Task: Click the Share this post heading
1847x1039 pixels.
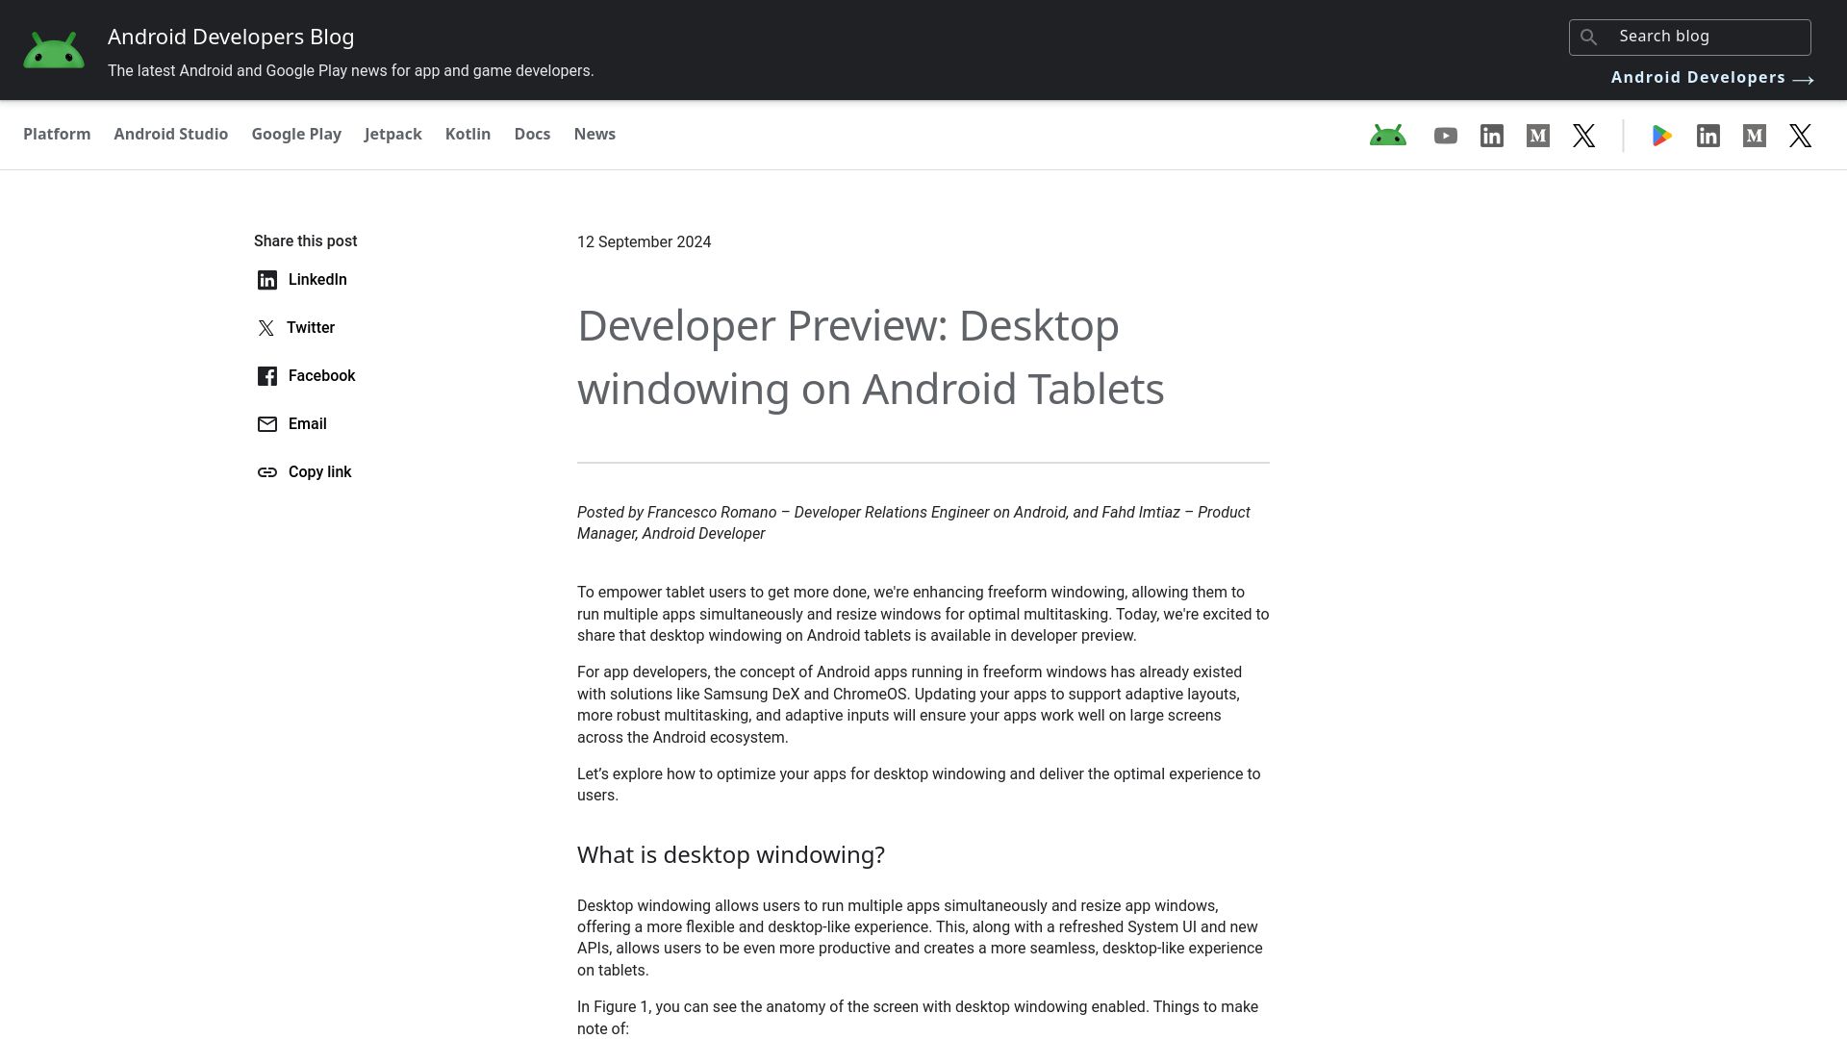Action: pos(305,241)
